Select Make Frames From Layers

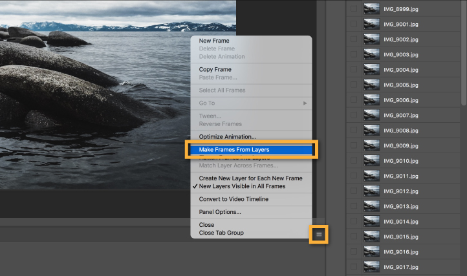coord(234,150)
